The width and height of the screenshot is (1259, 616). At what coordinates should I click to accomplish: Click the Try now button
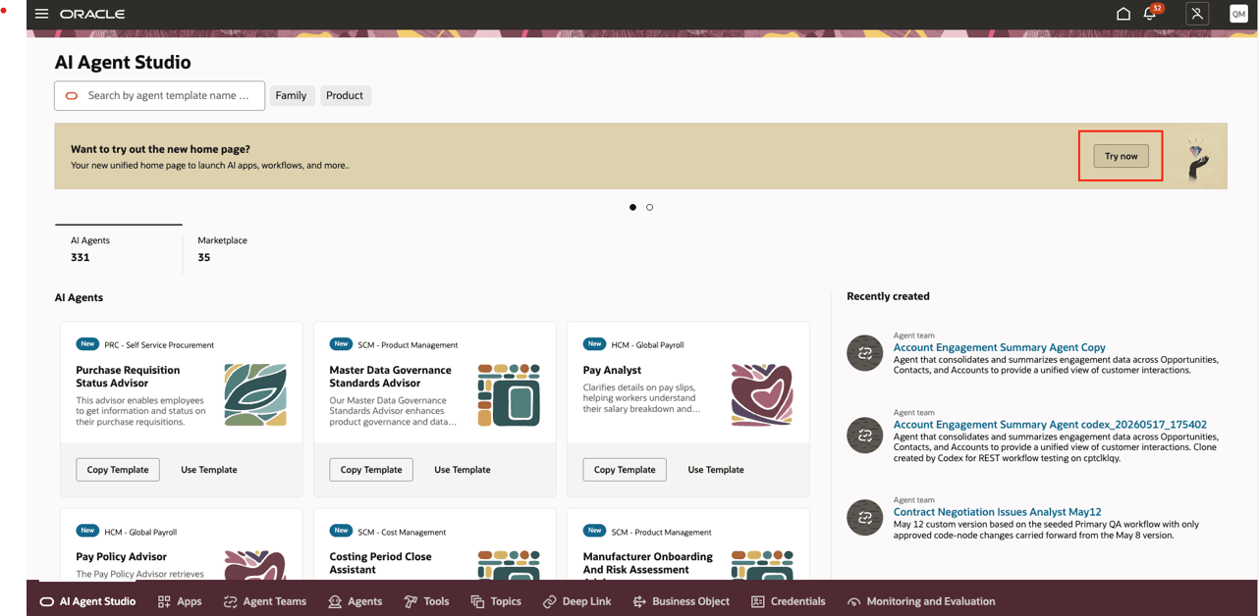[1121, 156]
